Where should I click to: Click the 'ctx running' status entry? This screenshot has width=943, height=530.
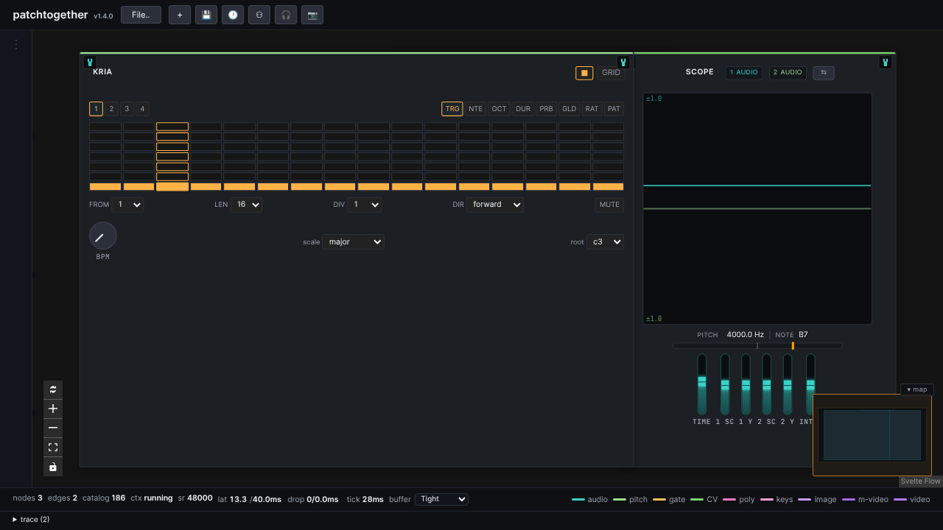tap(152, 498)
